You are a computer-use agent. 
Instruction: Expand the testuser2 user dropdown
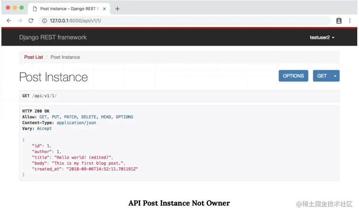pyautogui.click(x=322, y=38)
